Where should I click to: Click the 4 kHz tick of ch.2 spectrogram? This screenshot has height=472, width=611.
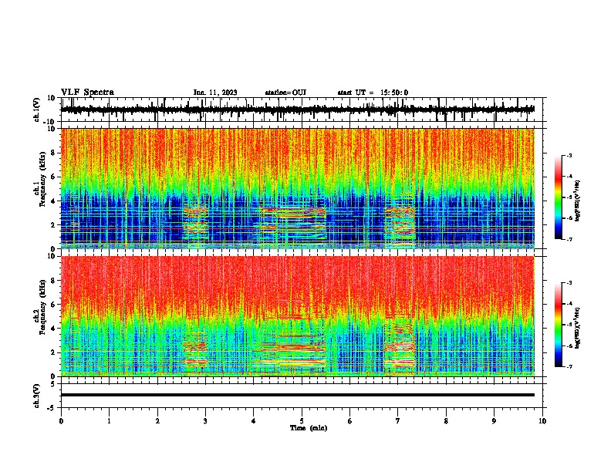53,329
